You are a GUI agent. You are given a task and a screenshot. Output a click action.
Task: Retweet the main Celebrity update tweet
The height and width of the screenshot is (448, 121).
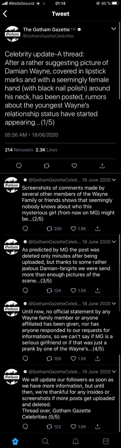pyautogui.click(x=46, y=166)
